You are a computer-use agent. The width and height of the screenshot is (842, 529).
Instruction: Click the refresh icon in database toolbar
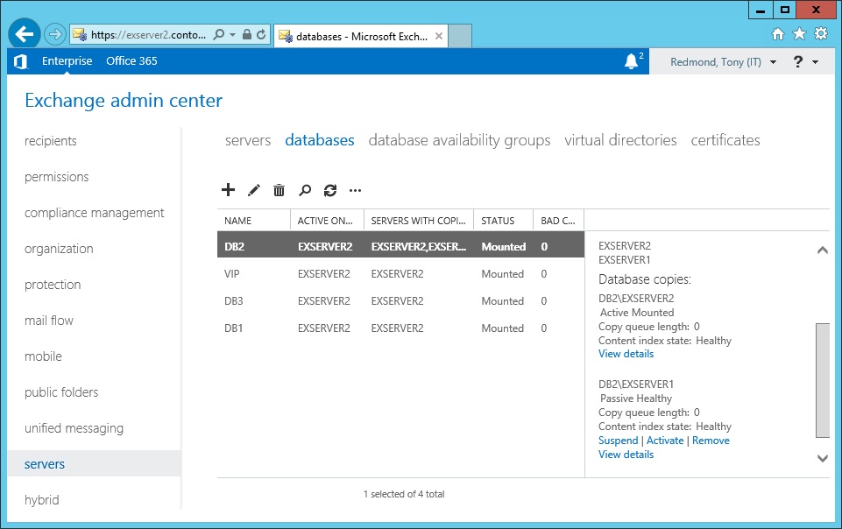pos(330,190)
